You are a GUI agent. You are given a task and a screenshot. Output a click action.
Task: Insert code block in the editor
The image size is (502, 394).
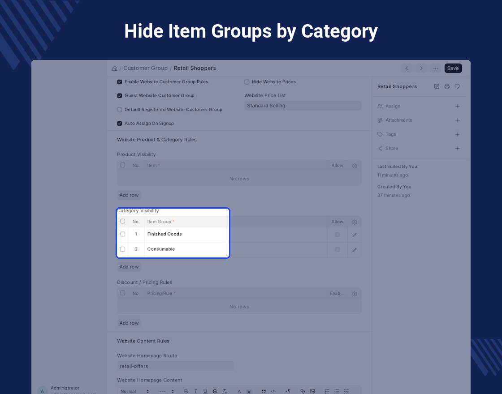click(x=273, y=391)
